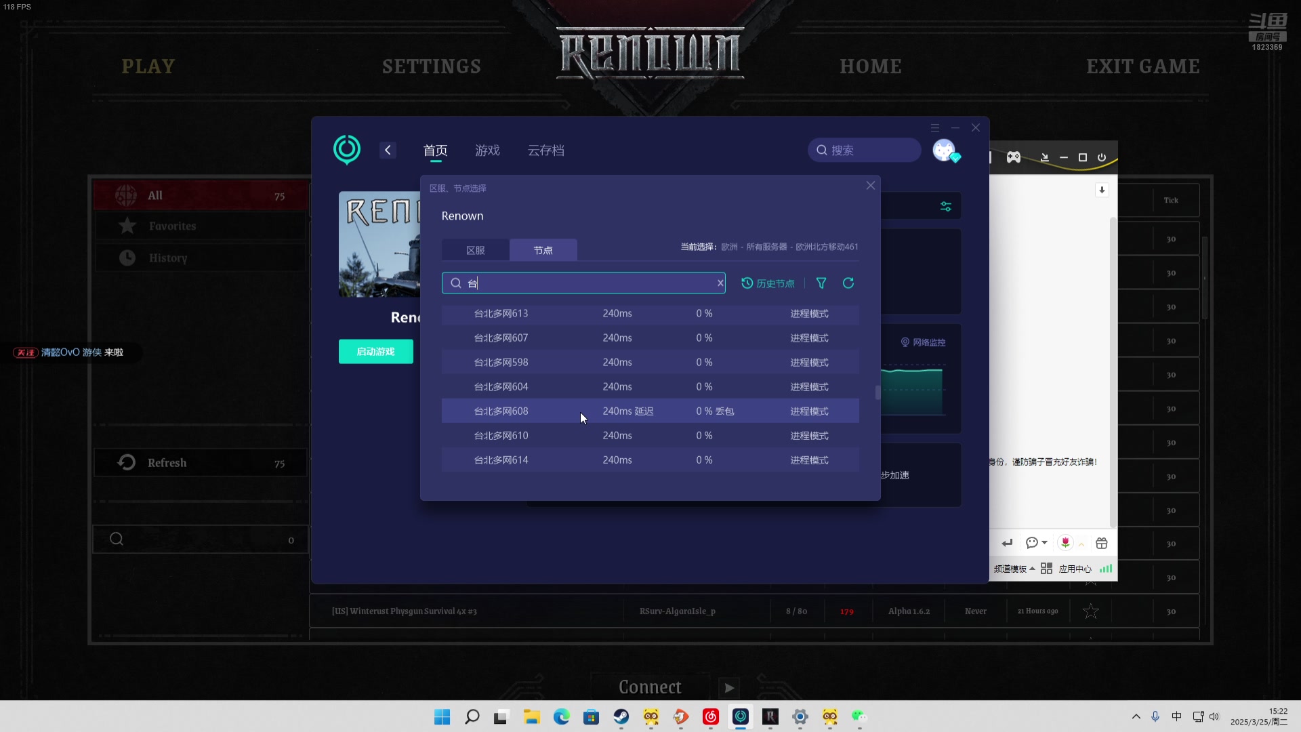Click the green signal bars icon
This screenshot has width=1301, height=732.
1106,569
